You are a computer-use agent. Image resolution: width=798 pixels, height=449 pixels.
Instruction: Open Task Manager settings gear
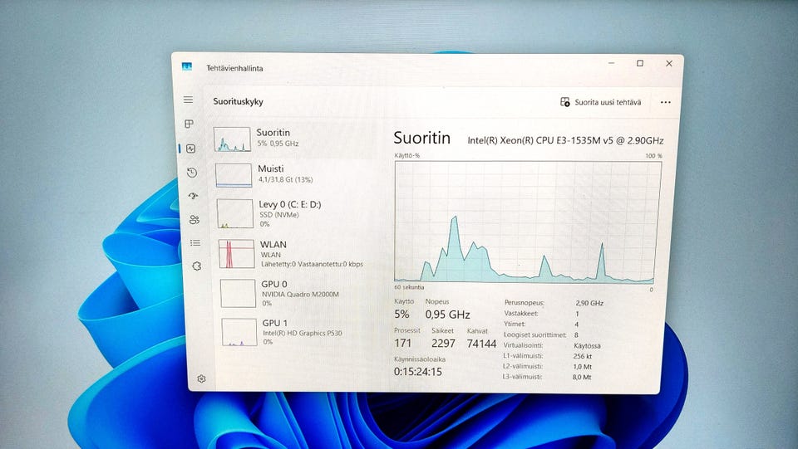201,379
